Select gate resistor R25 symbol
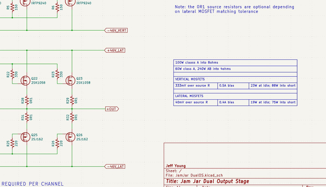The image size is (326, 187). pos(12,143)
